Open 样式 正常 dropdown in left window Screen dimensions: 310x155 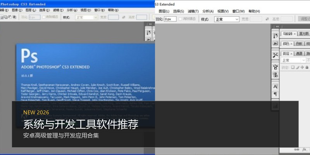tap(86, 17)
